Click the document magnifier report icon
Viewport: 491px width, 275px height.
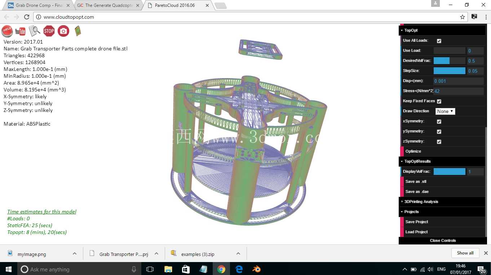click(35, 31)
